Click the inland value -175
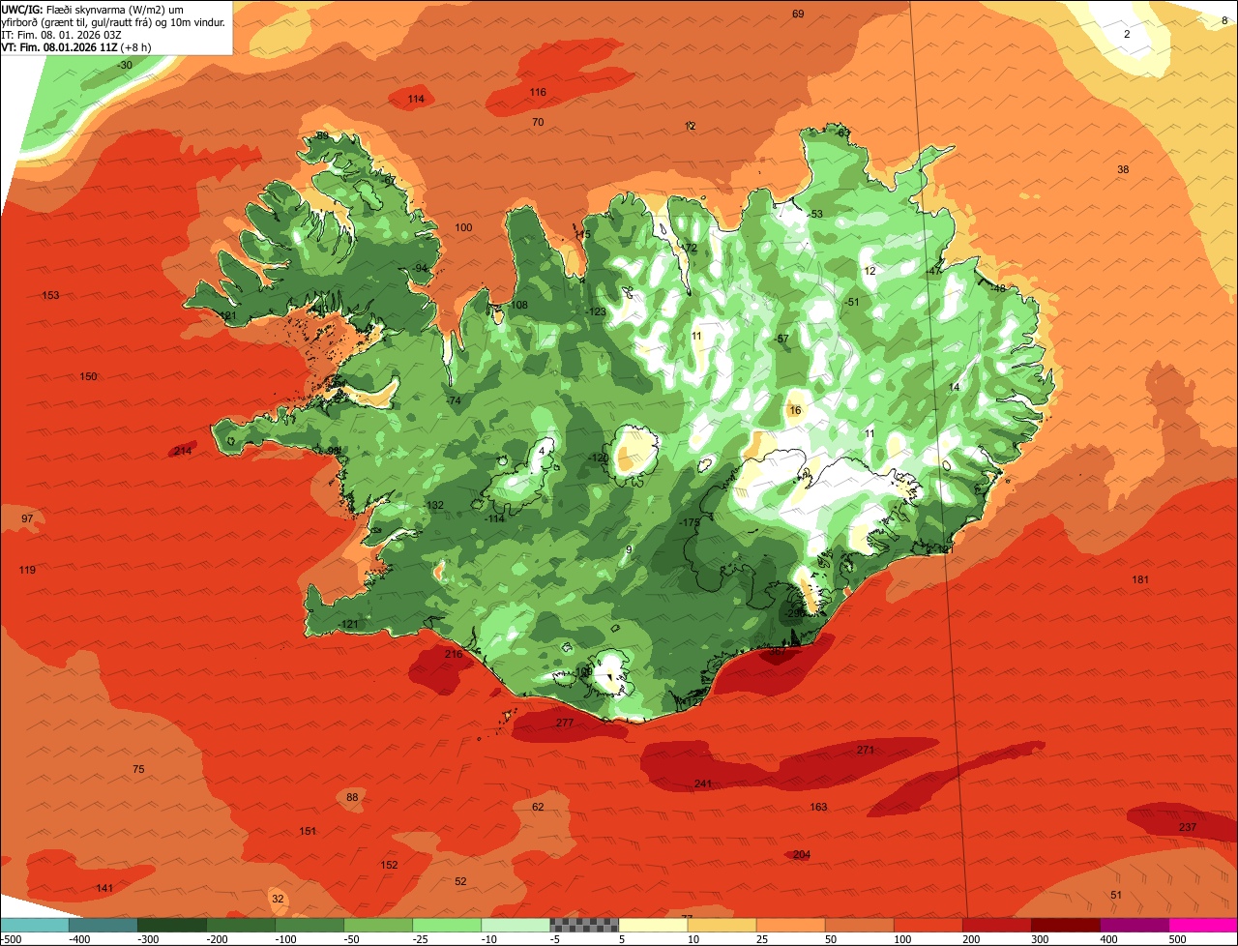 690,523
